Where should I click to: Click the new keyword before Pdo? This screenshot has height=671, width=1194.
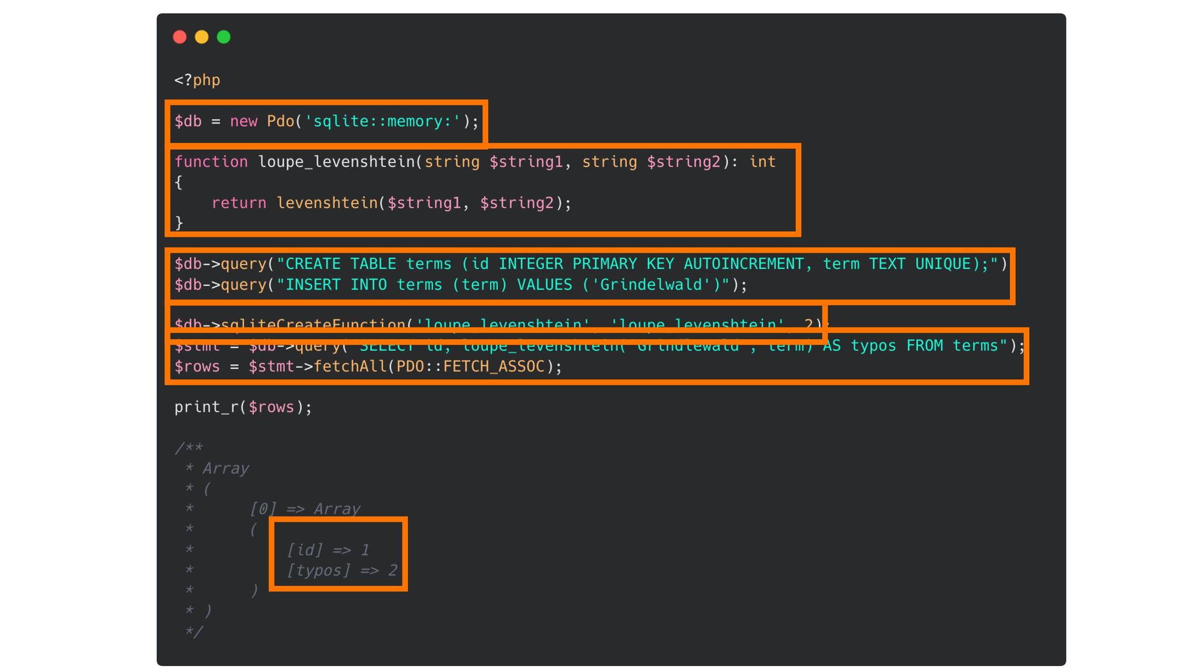(x=243, y=121)
